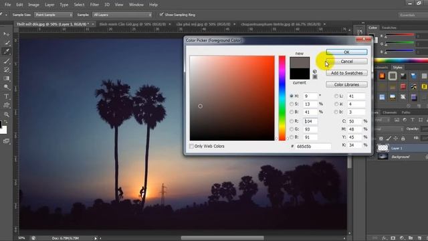This screenshot has width=428, height=241.
Task: Apply the purple style in the Styles panel
Action: [414, 97]
